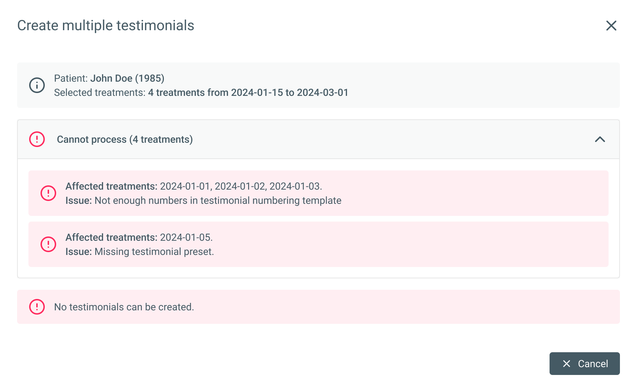Click the Cannot process (4 treatments) header label
Screen dimensions: 637x392
125,139
